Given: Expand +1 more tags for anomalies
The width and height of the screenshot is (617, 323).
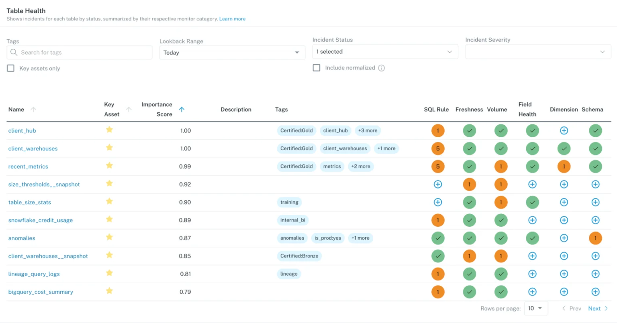Looking at the screenshot, I should (360, 238).
